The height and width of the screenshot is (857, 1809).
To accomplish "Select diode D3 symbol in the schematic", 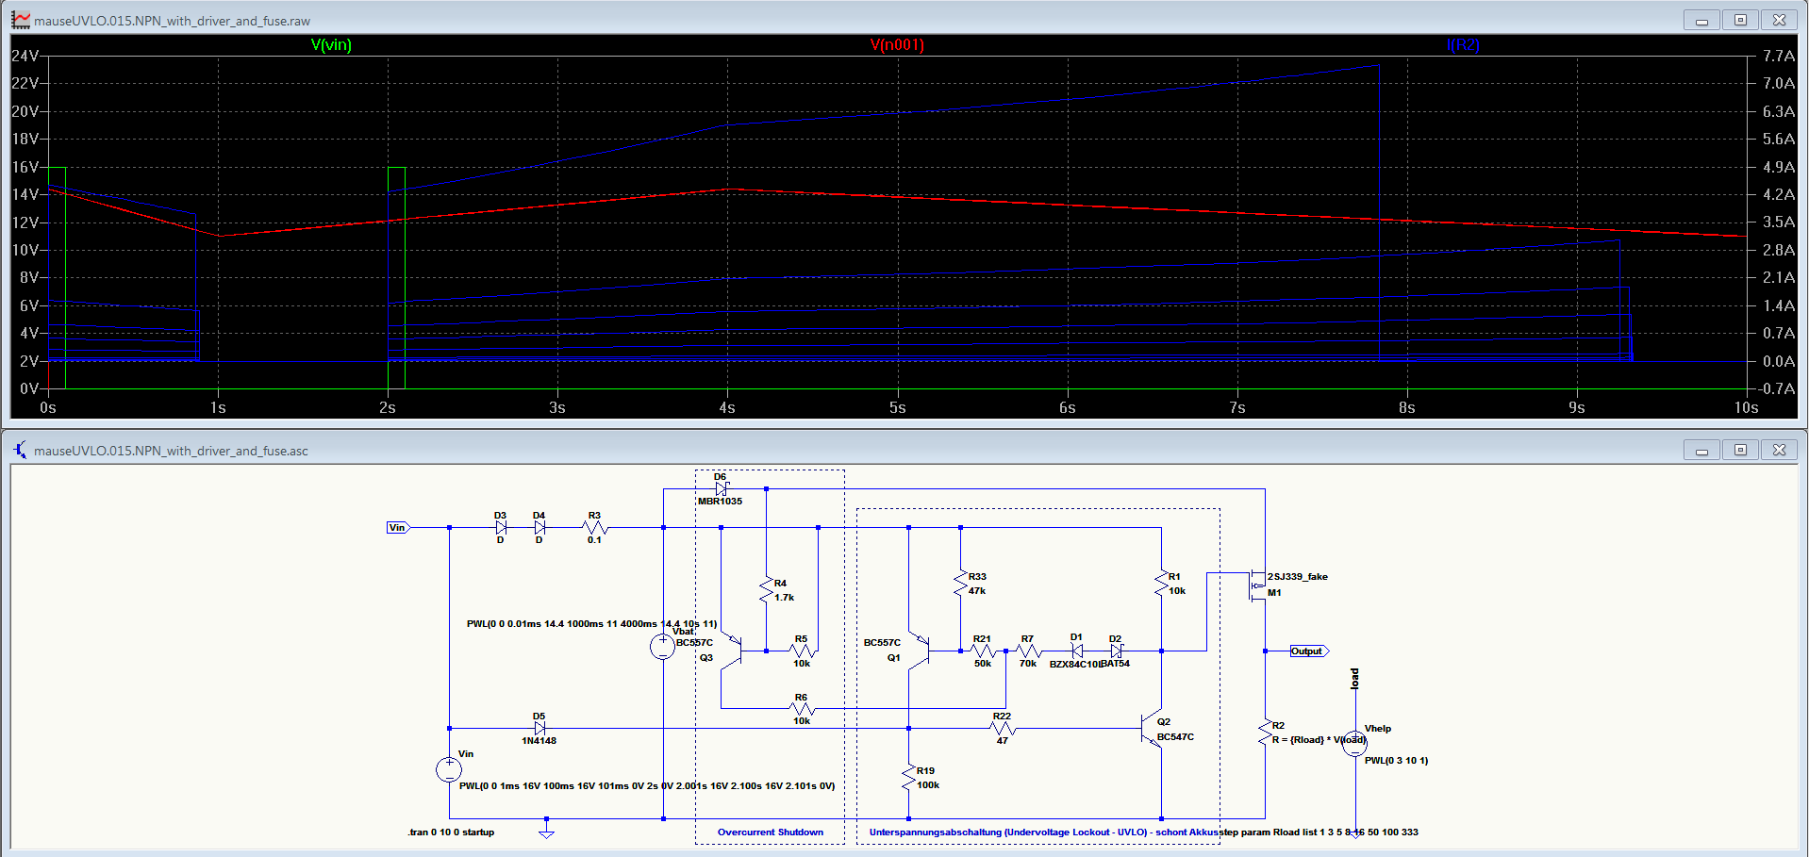I will pyautogui.click(x=501, y=528).
